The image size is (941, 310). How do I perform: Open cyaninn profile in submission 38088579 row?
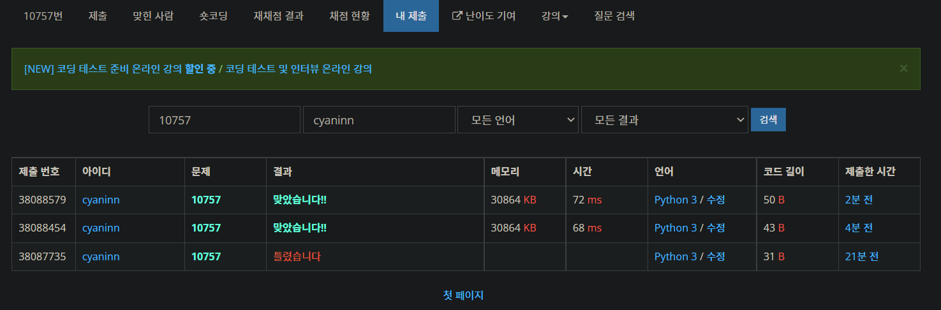pos(101,200)
